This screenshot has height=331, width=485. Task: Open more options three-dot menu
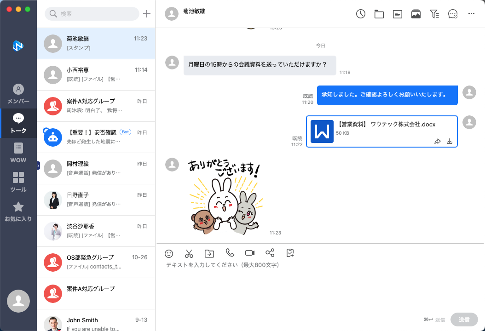tap(471, 14)
